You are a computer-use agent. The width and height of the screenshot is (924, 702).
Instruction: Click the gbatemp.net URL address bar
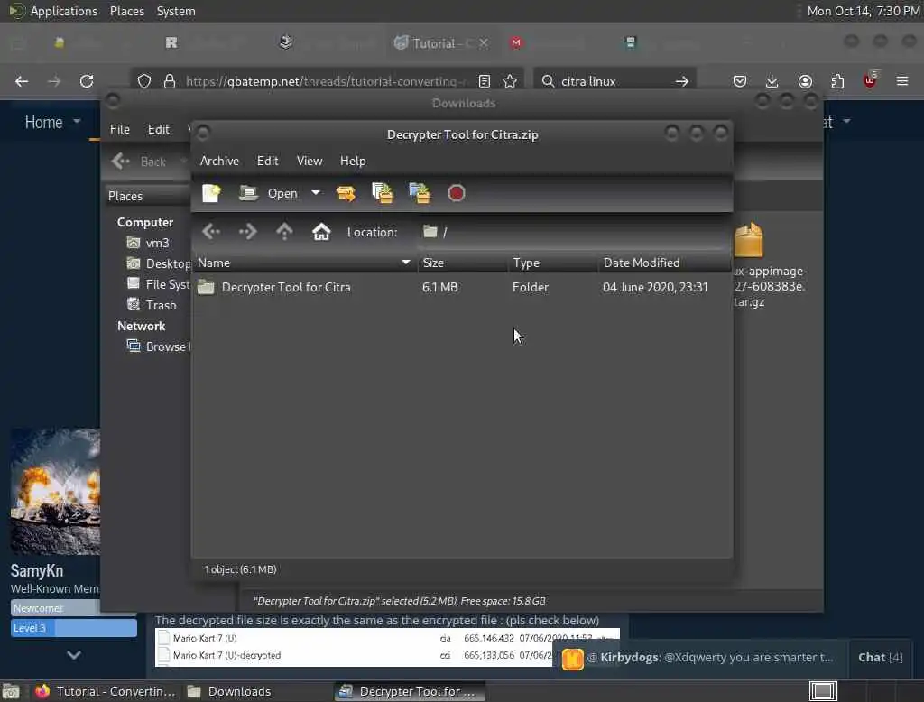326,81
